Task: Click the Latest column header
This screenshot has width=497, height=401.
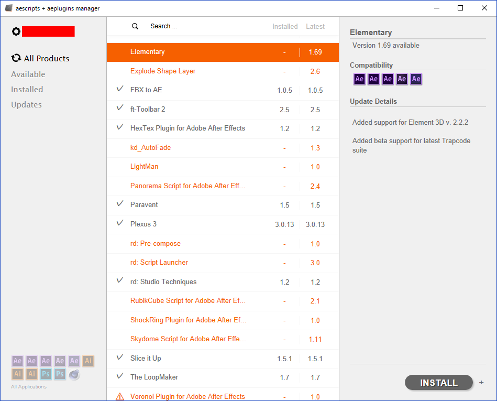Action: click(x=315, y=26)
